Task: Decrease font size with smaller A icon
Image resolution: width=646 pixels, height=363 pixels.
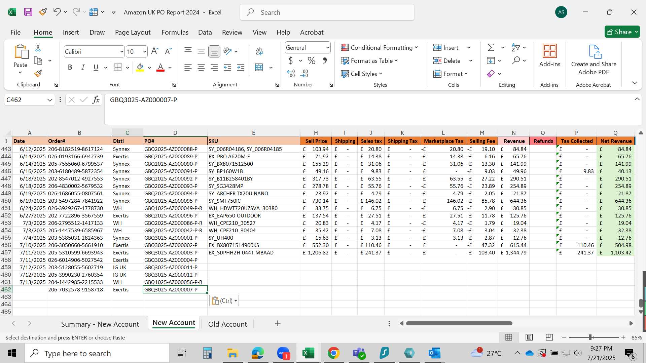Action: tap(168, 51)
